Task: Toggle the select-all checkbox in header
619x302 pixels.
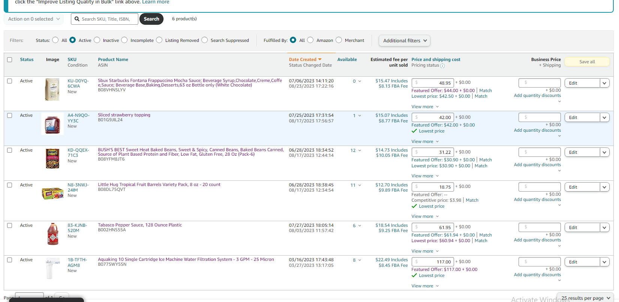Action: [x=10, y=60]
